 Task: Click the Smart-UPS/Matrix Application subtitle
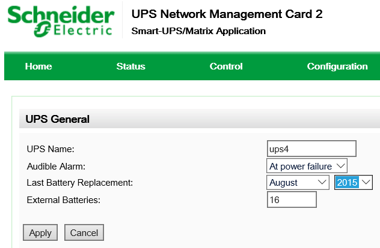pyautogui.click(x=198, y=31)
